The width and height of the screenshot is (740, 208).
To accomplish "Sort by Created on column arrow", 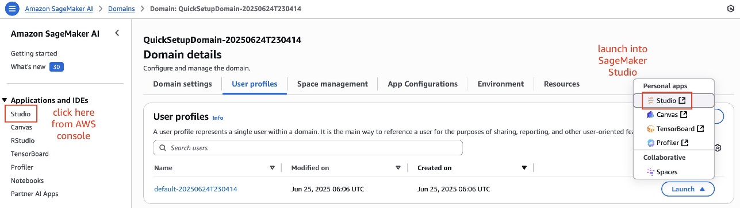I will [524, 168].
